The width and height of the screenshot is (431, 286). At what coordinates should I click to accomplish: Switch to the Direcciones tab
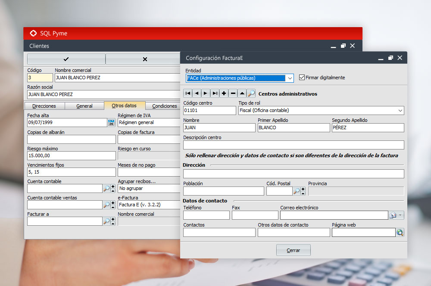pos(44,106)
